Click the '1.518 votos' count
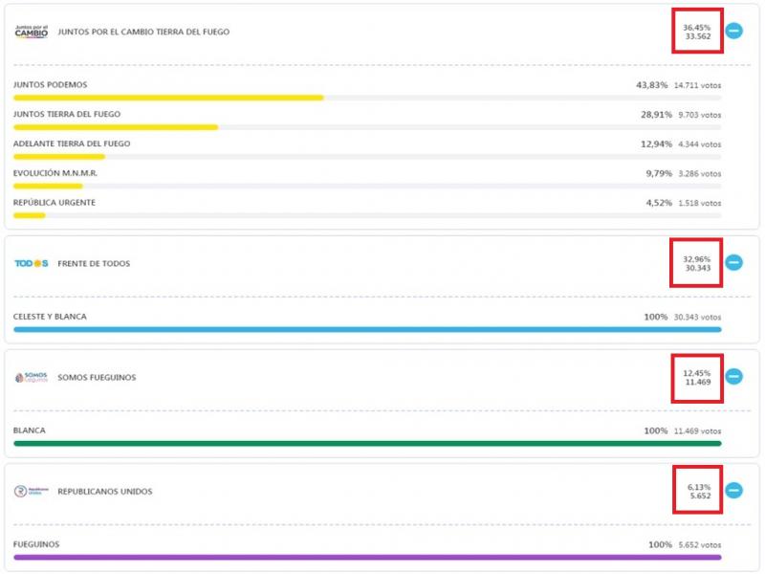Image resolution: width=765 pixels, height=574 pixels. pos(700,203)
